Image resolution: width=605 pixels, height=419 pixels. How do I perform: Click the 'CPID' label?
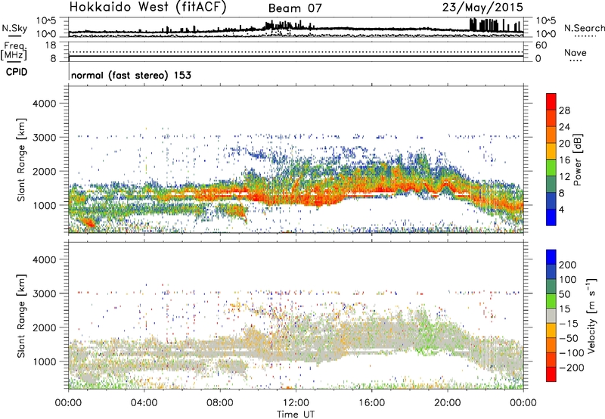point(17,72)
